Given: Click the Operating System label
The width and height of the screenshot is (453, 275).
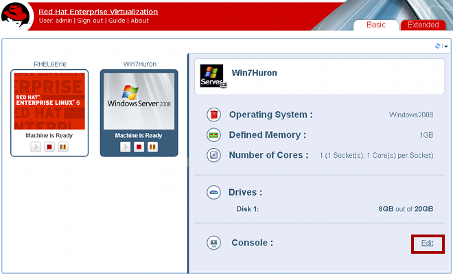Looking at the screenshot, I should tap(270, 115).
